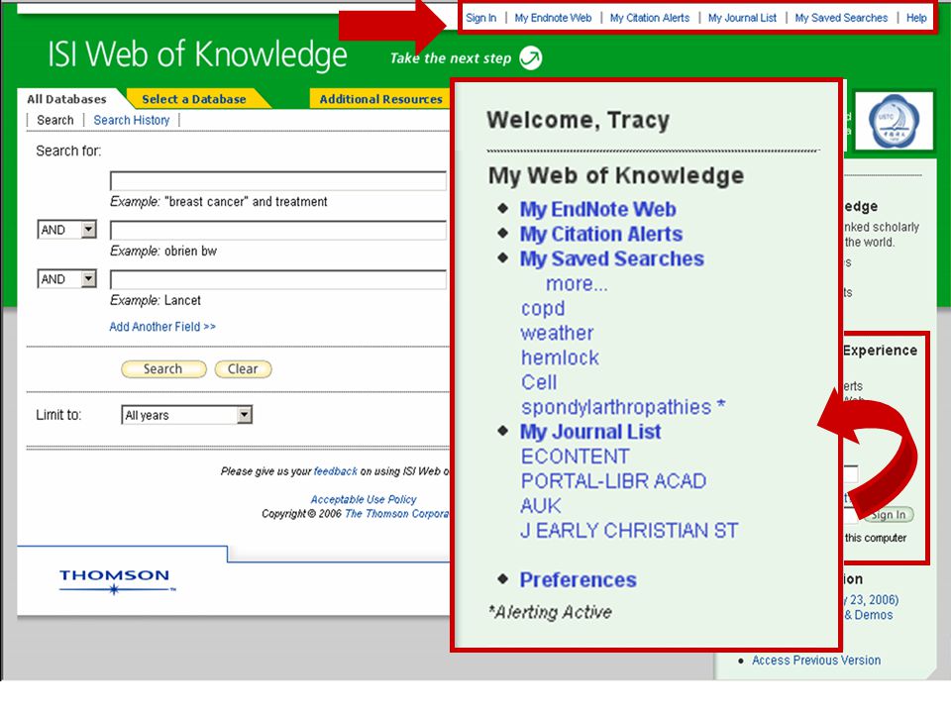
Task: Click the Search button
Action: pyautogui.click(x=163, y=368)
